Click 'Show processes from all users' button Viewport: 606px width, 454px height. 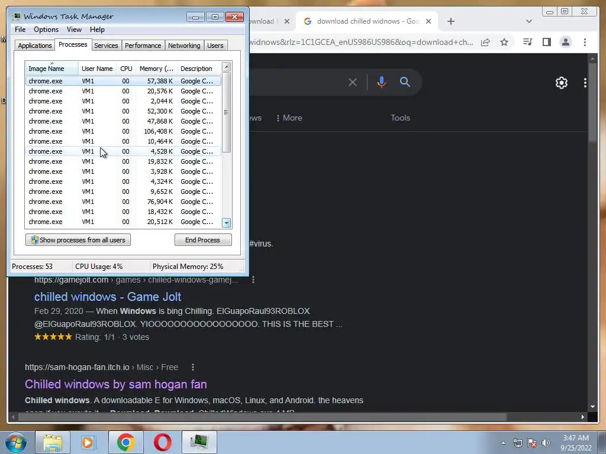(78, 240)
